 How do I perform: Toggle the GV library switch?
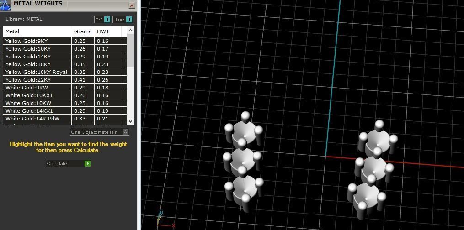pos(103,20)
